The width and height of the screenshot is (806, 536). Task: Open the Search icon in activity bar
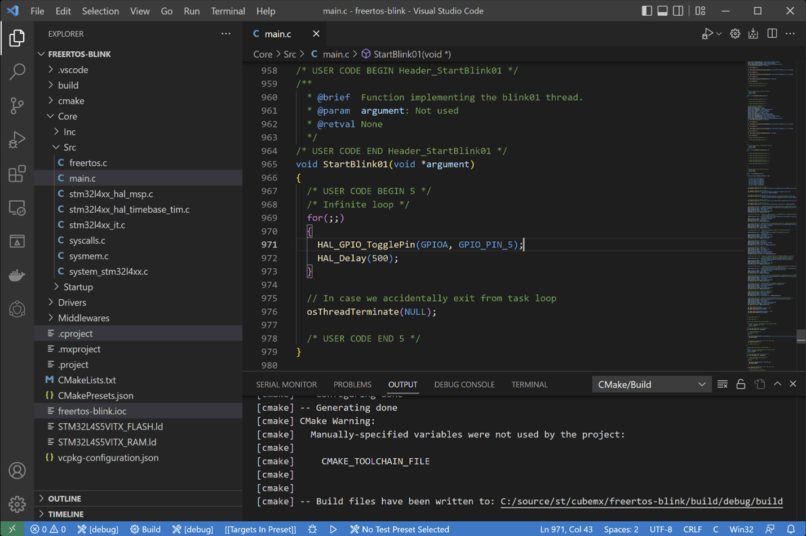coord(17,72)
